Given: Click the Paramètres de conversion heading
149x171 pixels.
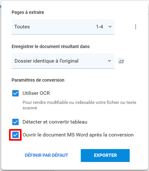Looking at the screenshot, I should point(38,80).
